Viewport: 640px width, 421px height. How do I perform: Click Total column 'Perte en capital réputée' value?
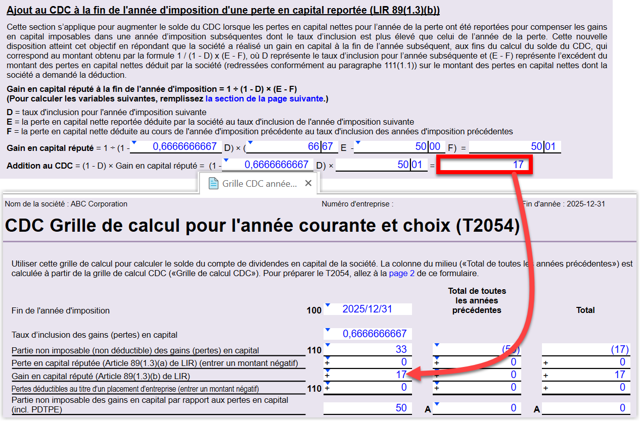(x=585, y=362)
